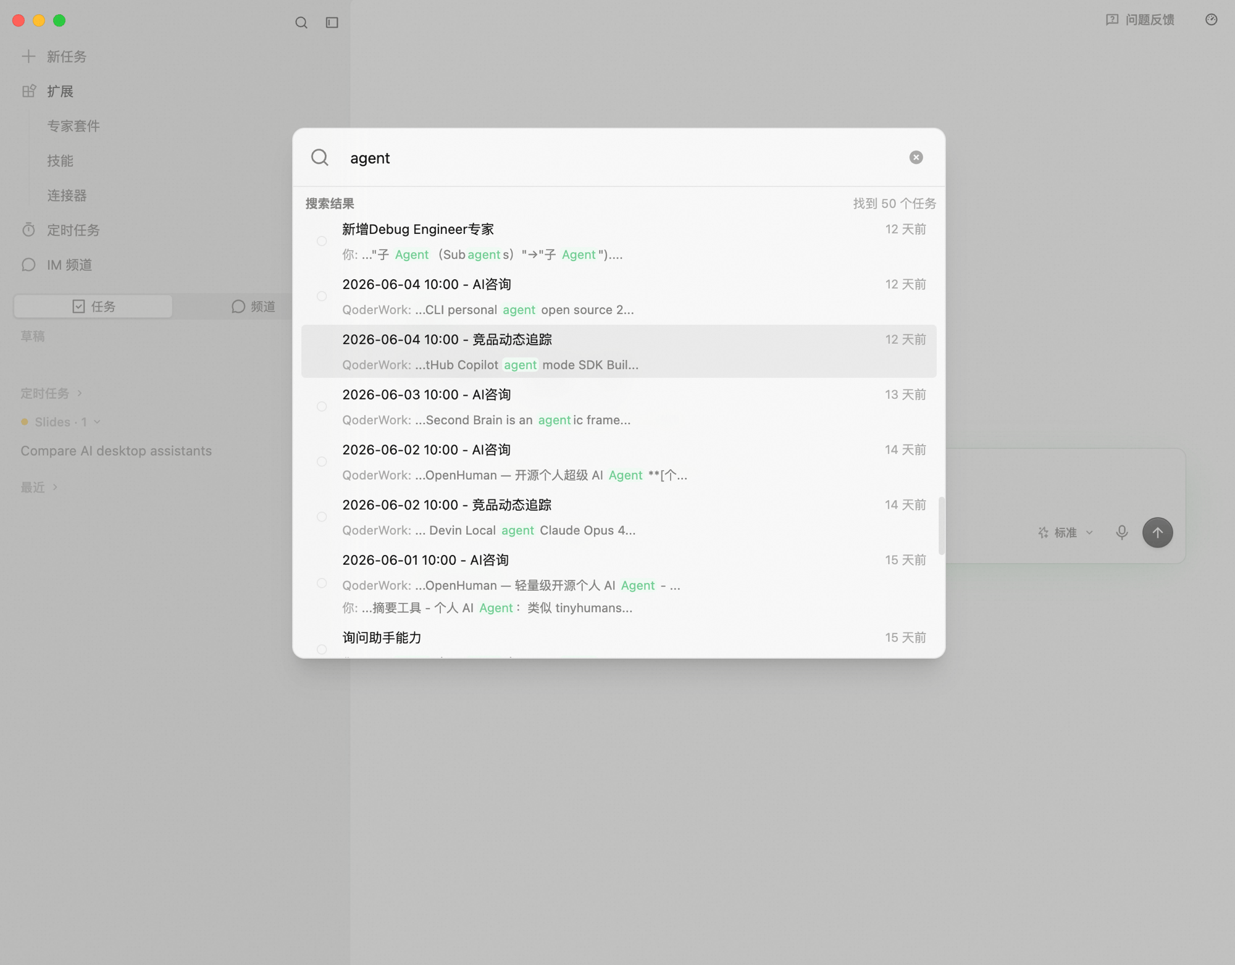Switch to the 频道 tab
Image resolution: width=1235 pixels, height=965 pixels.
coord(253,306)
